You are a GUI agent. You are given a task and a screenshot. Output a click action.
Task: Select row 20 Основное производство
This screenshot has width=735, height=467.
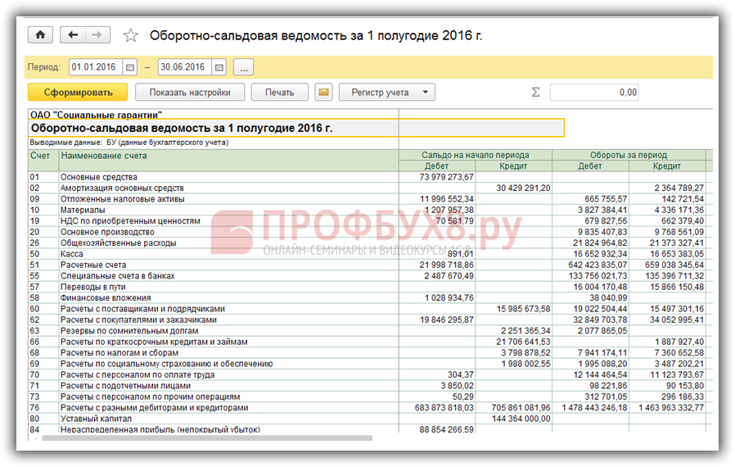tap(370, 232)
